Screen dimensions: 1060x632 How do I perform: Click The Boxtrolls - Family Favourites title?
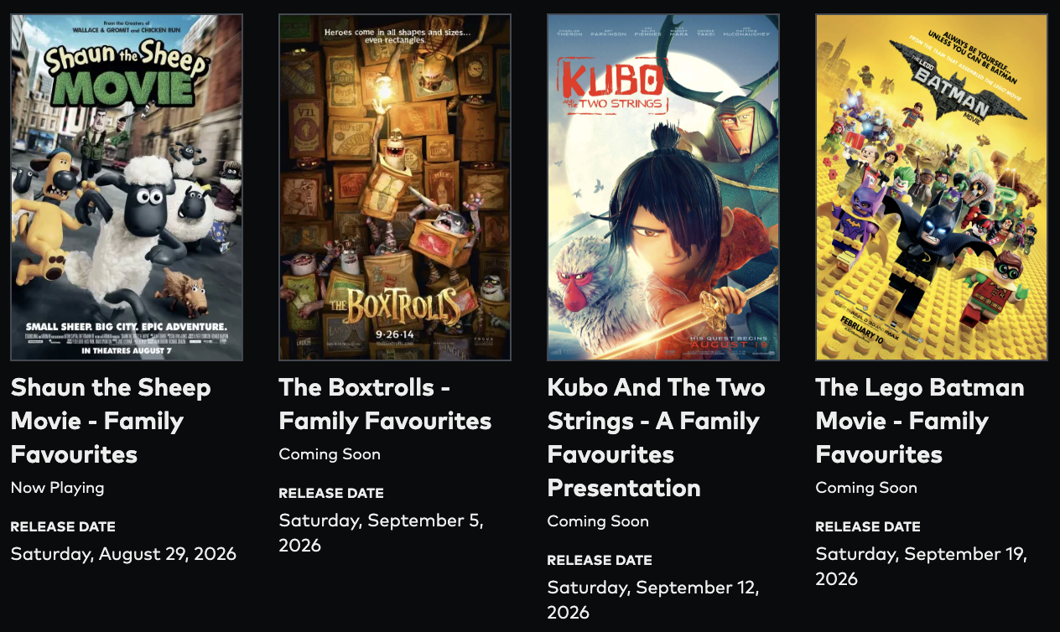[385, 404]
